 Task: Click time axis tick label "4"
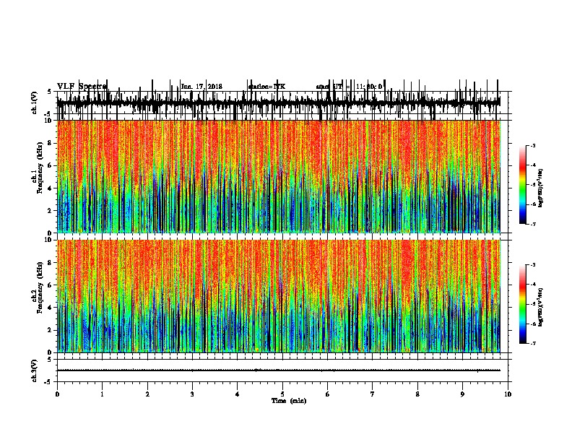tap(238, 394)
